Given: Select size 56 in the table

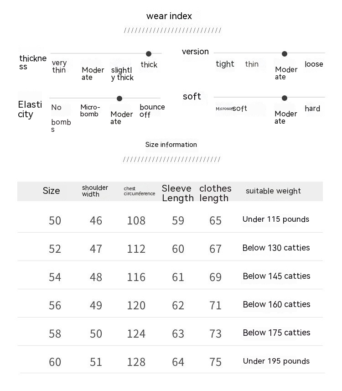Looking at the screenshot, I should pos(55,306).
